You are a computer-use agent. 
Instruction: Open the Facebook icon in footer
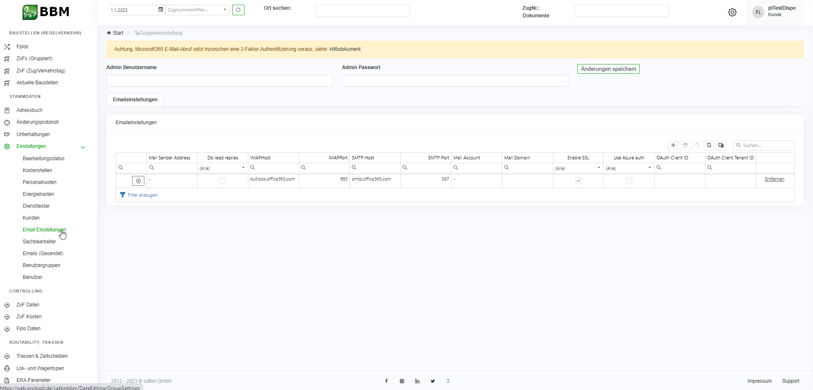pyautogui.click(x=386, y=381)
